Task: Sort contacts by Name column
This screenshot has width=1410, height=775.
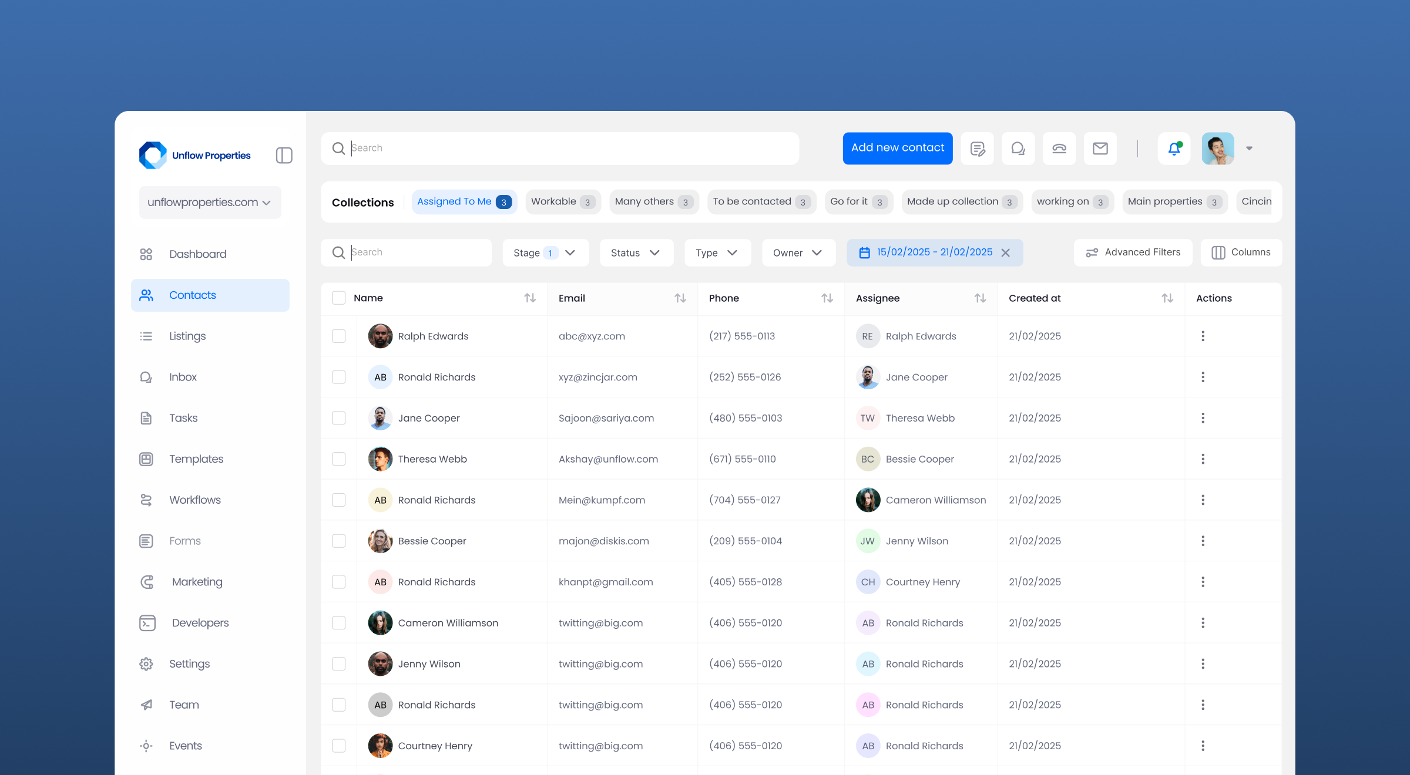Action: [530, 298]
